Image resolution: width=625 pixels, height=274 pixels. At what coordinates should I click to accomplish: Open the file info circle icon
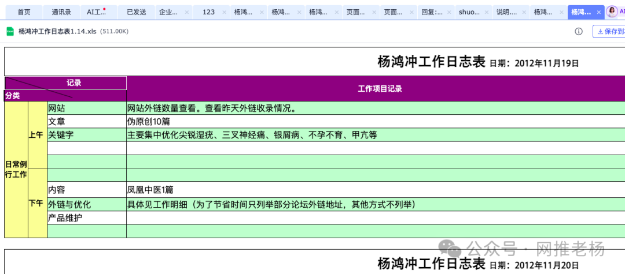tap(579, 31)
